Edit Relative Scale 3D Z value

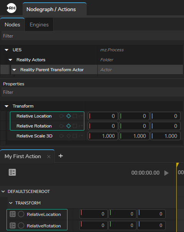coord(165,136)
